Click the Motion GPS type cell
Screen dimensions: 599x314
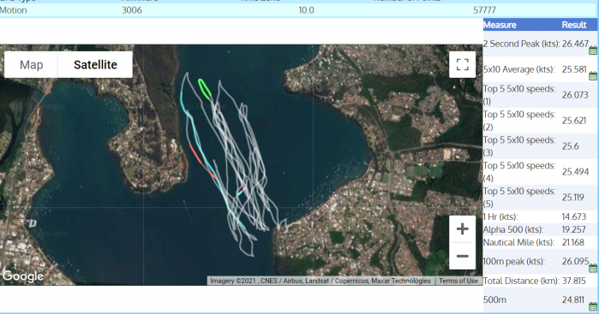[x=14, y=10]
